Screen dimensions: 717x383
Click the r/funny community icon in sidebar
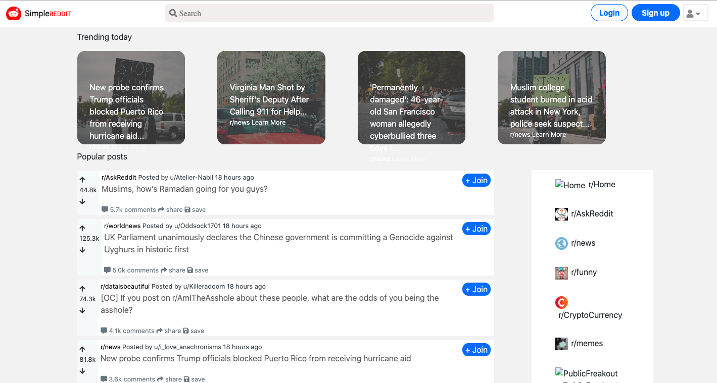pyautogui.click(x=561, y=273)
